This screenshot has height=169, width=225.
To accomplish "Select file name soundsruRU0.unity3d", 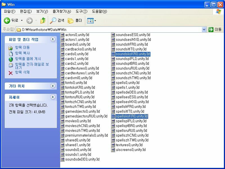I will (x=132, y=68).
